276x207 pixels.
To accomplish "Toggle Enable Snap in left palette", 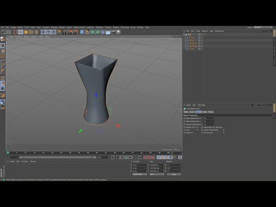I will 2,95.
